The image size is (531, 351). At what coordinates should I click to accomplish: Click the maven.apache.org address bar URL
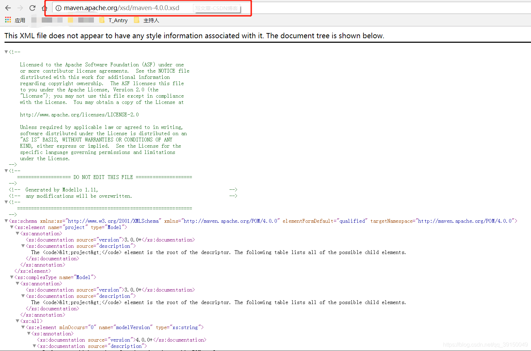[122, 8]
